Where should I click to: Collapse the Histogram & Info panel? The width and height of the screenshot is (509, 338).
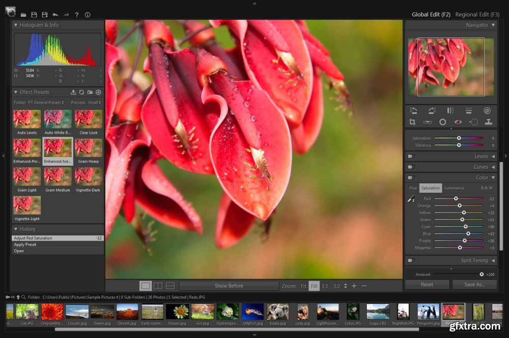tap(16, 25)
